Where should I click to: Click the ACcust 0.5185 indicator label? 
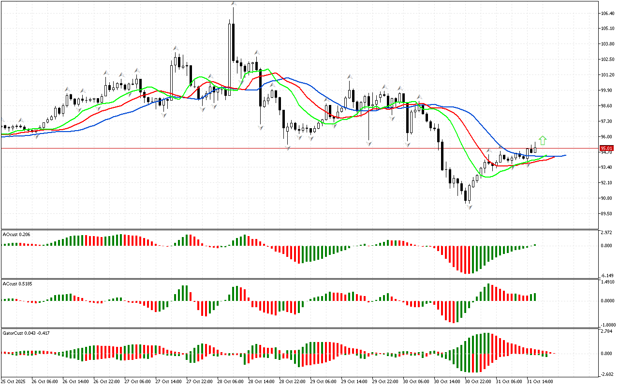(17, 283)
